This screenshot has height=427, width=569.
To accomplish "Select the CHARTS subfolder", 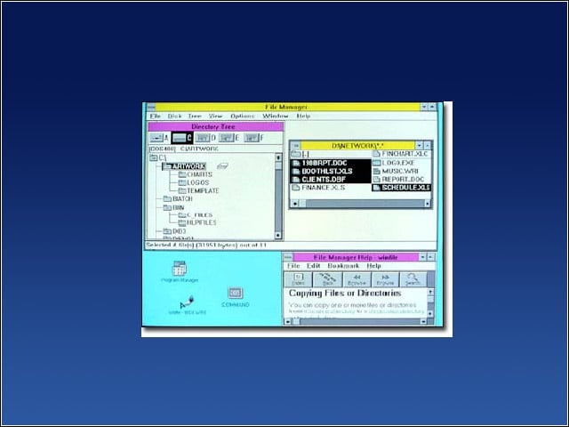I will (196, 174).
